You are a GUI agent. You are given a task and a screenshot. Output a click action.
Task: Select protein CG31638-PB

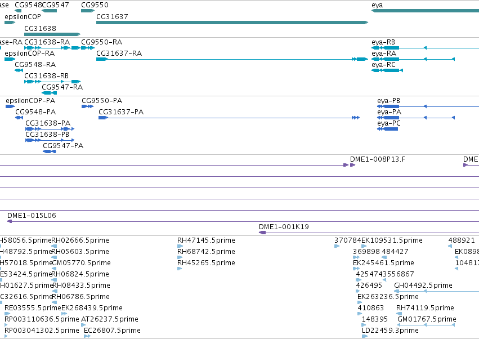[50, 140]
